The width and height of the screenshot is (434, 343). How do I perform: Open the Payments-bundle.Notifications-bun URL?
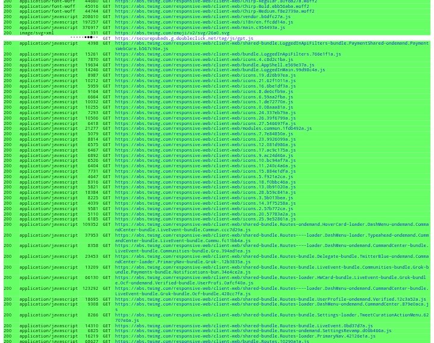272,270
